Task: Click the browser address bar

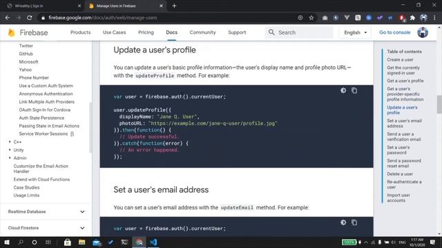Action: [169, 18]
